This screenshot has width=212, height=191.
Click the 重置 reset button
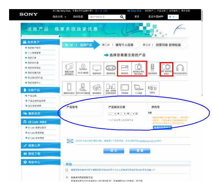click(140, 150)
